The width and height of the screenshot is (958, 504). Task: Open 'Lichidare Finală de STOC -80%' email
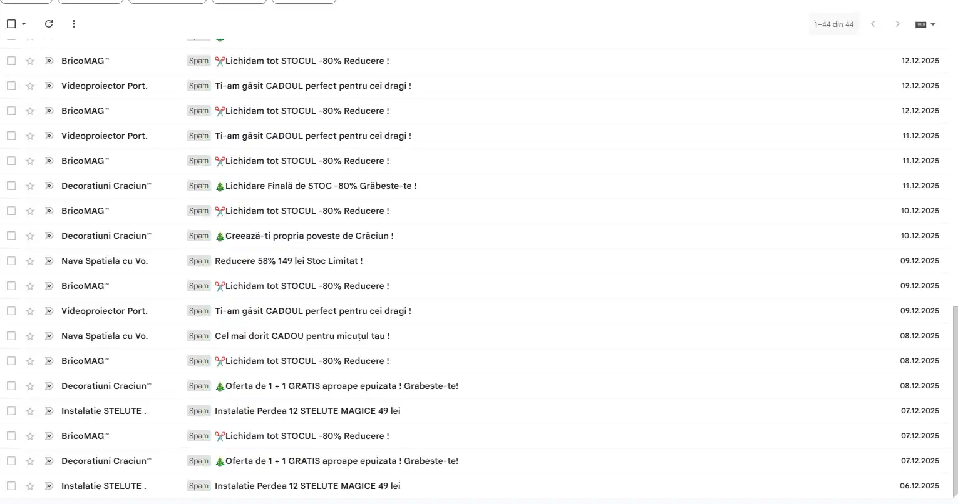[321, 186]
